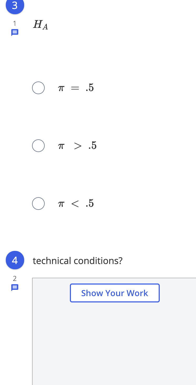Screen dimensions: 196x385
Task: Click the point value 2 label for question 4
Action: (15, 278)
